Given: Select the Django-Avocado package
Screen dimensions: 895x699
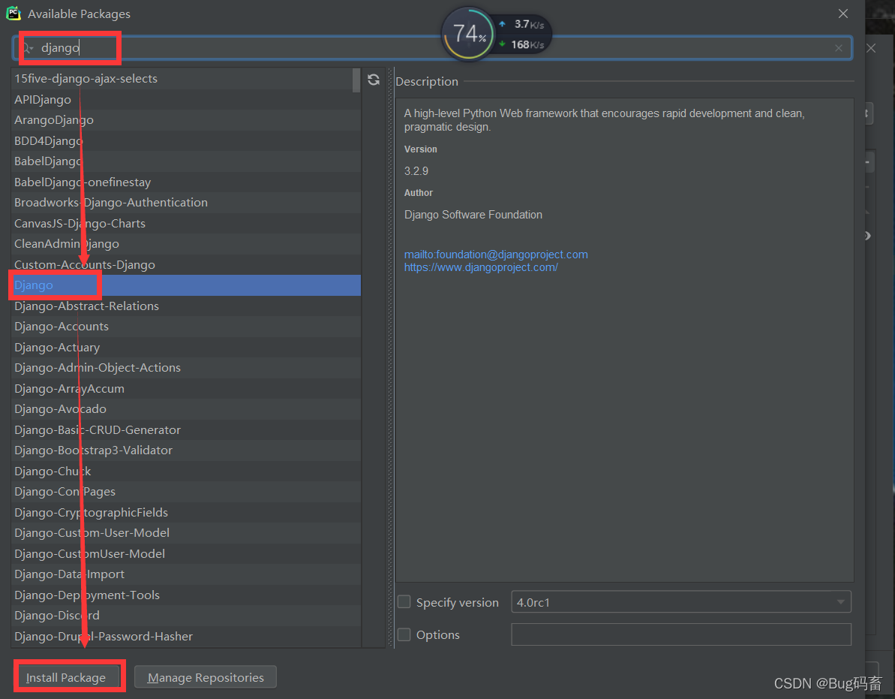Looking at the screenshot, I should [185, 409].
